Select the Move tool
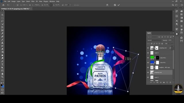The height and width of the screenshot is (103, 184). click(2, 15)
